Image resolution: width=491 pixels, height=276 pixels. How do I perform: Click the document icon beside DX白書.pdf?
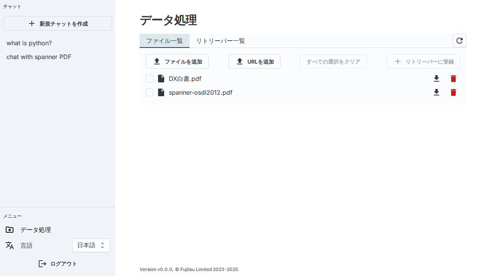coord(161,79)
